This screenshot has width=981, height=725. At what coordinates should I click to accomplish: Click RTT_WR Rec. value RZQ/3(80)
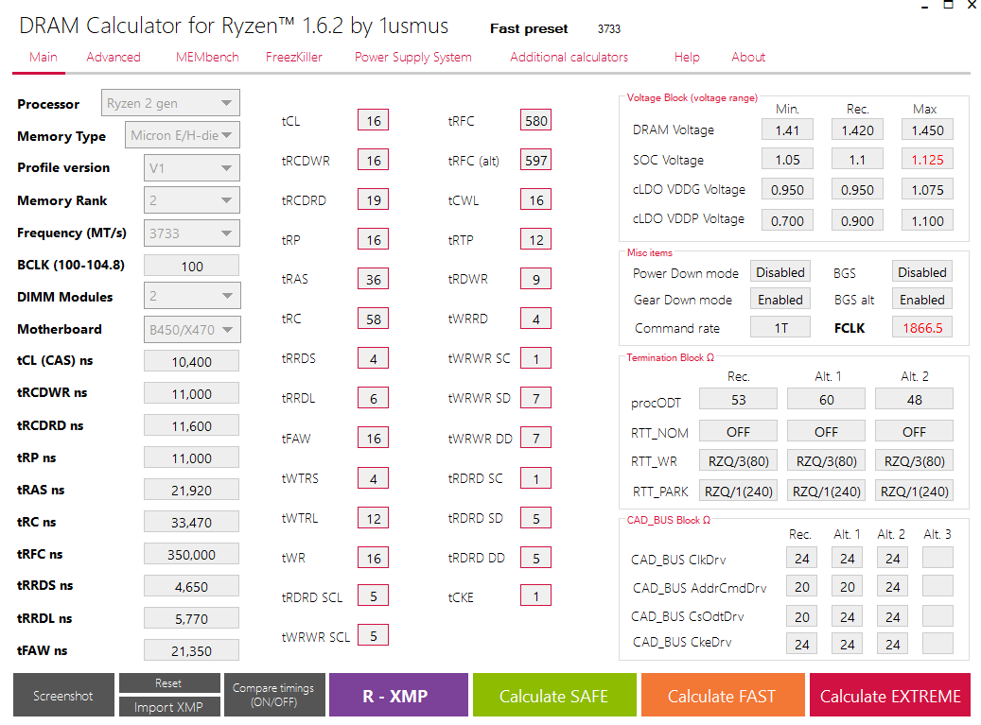pos(738,461)
